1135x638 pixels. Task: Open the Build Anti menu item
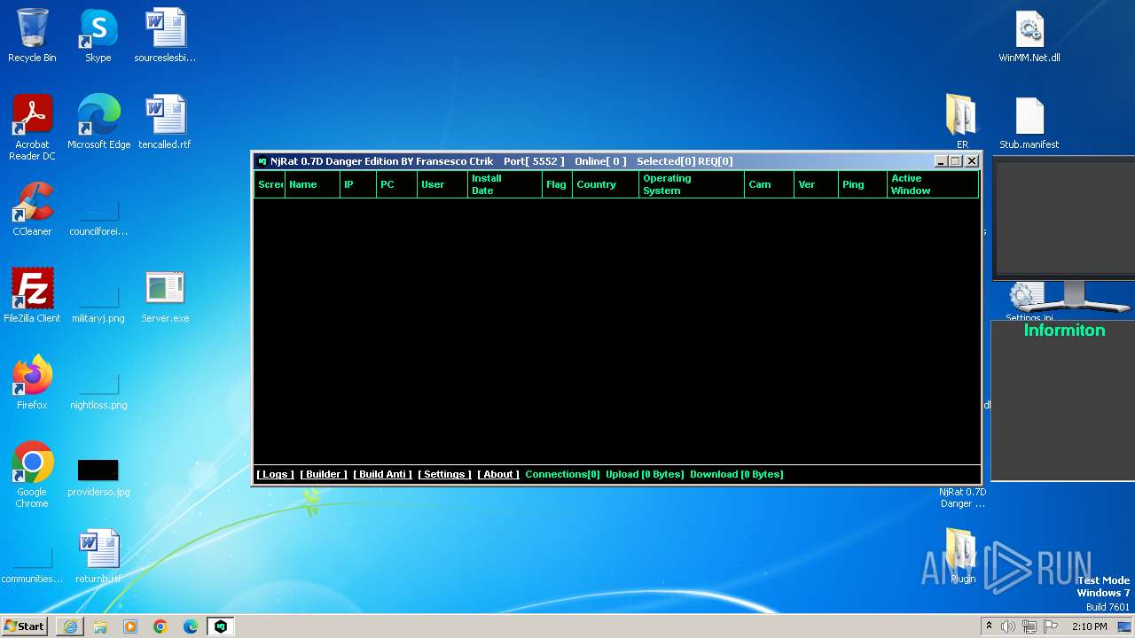pyautogui.click(x=383, y=474)
